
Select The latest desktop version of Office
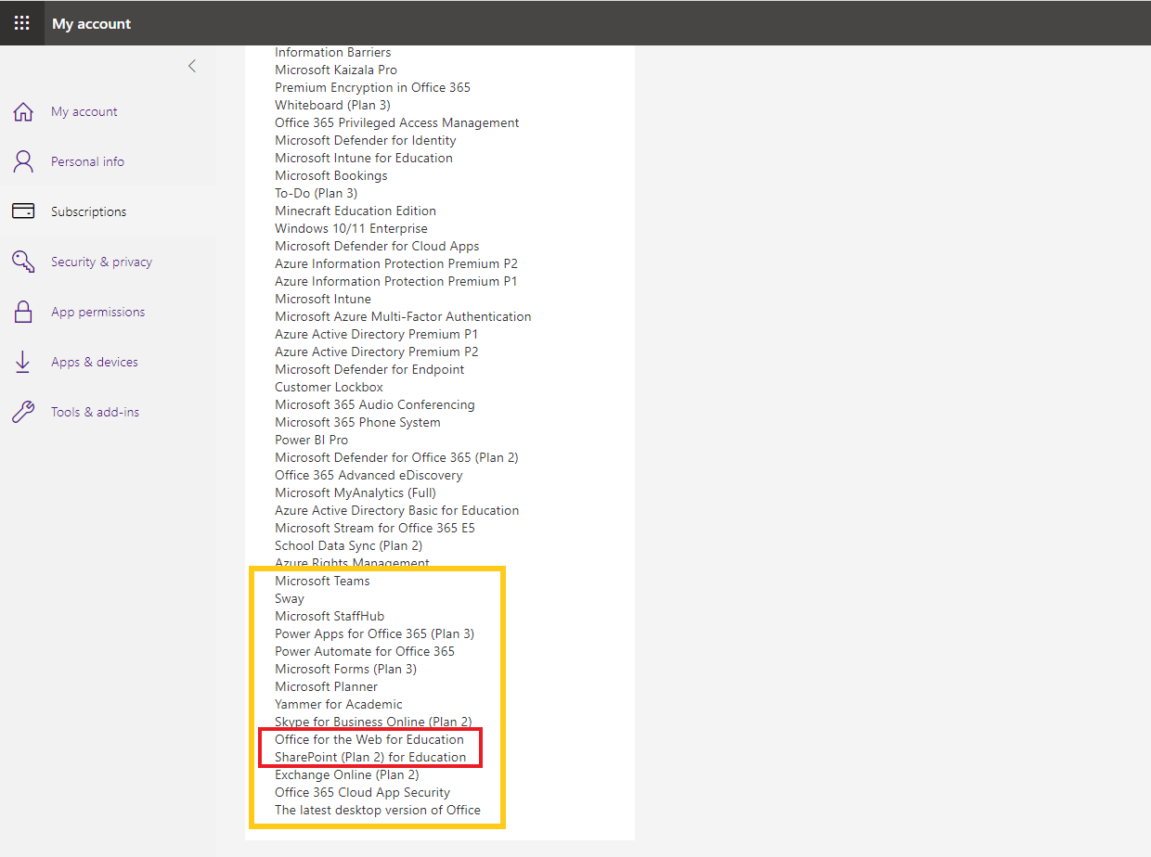tap(378, 810)
